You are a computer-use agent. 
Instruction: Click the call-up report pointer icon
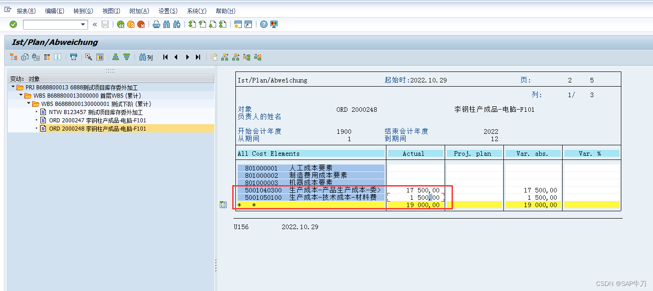pos(89,57)
